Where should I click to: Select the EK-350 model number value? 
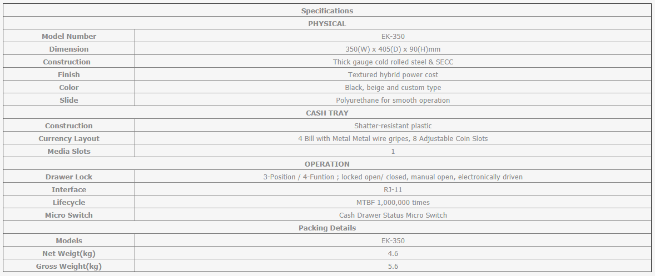(x=393, y=36)
